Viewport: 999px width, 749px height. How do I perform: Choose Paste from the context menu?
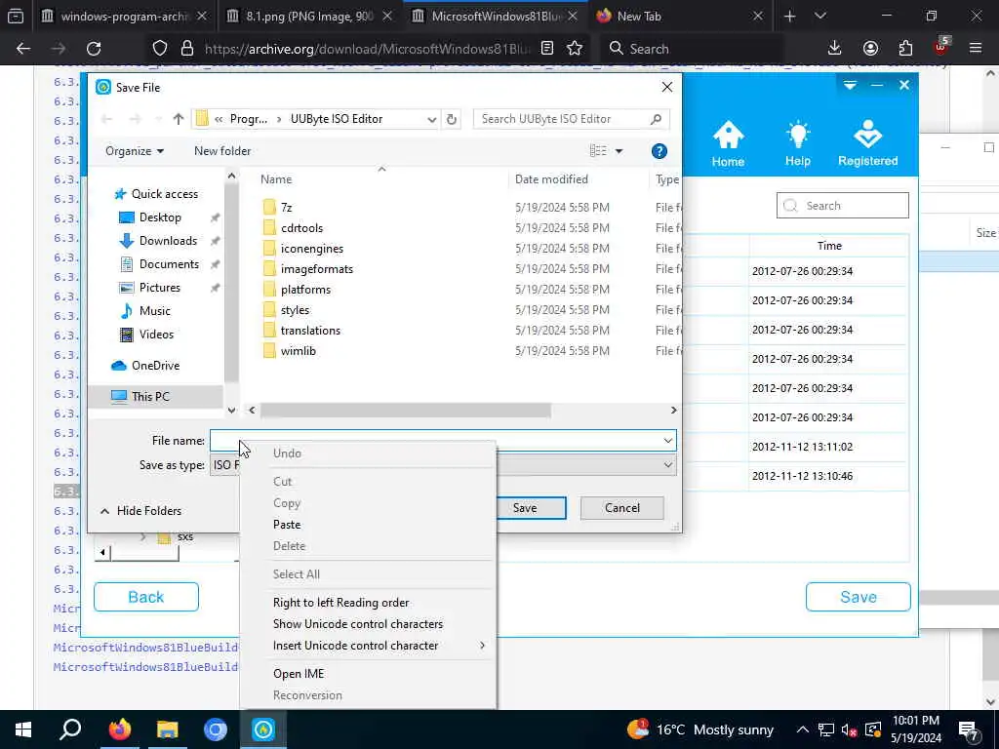287,524
